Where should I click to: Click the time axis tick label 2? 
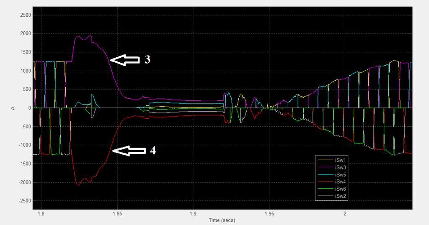click(x=345, y=214)
